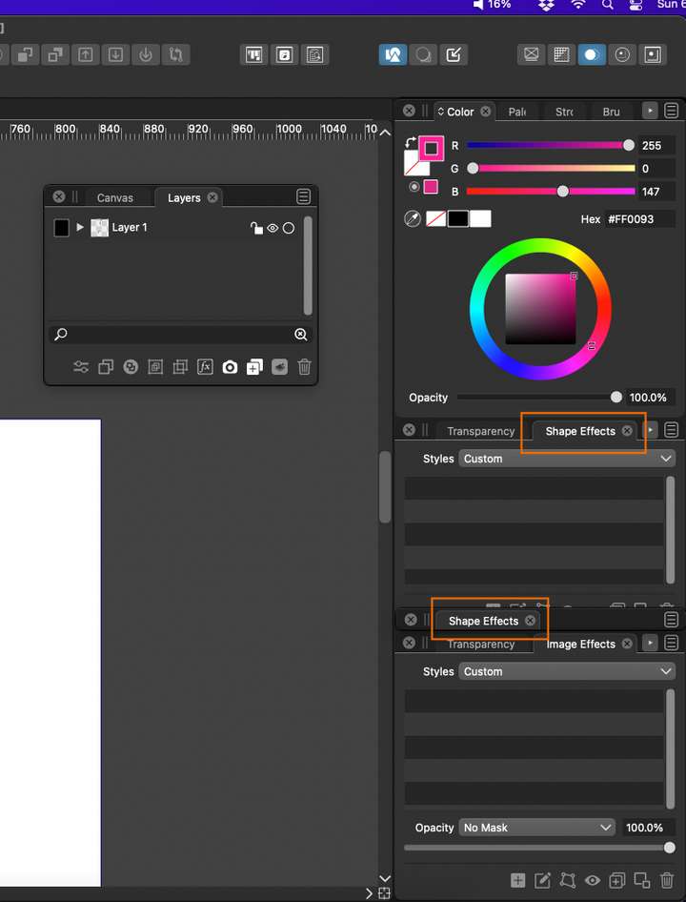Click the trash icon in Layers panel
This screenshot has height=902, width=686.
tap(304, 366)
